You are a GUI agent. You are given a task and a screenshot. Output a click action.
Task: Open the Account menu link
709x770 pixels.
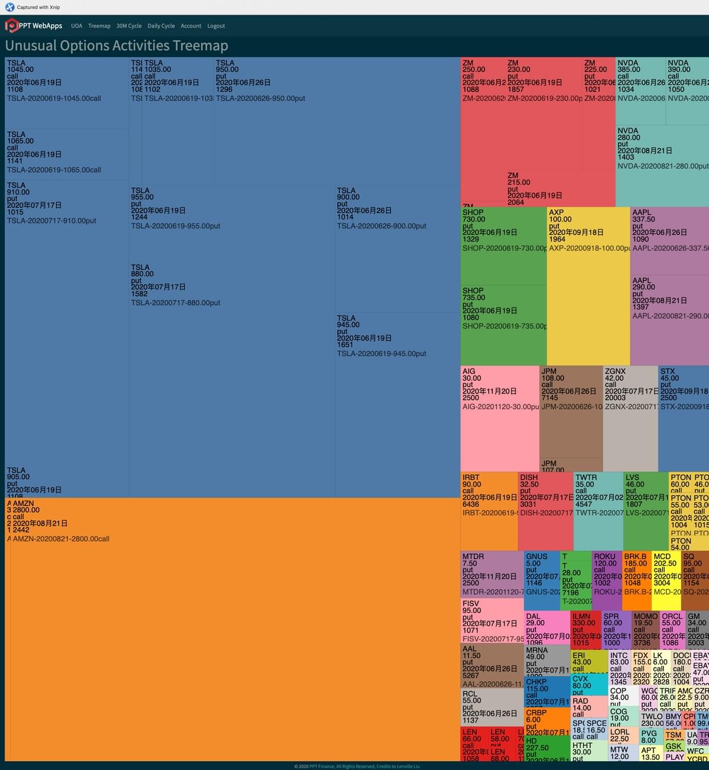(x=191, y=26)
